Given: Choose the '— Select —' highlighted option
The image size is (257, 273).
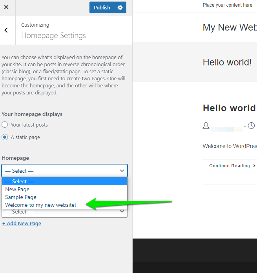Looking at the screenshot, I should [64, 181].
